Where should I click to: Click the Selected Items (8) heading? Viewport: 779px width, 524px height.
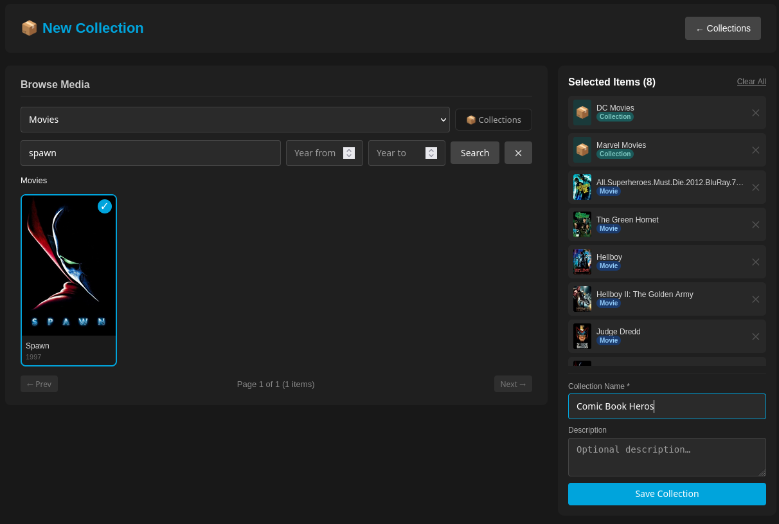(x=612, y=82)
